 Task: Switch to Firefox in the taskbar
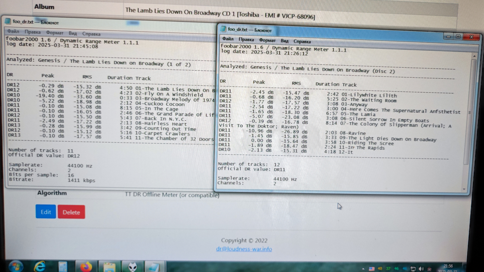[x=86, y=267]
